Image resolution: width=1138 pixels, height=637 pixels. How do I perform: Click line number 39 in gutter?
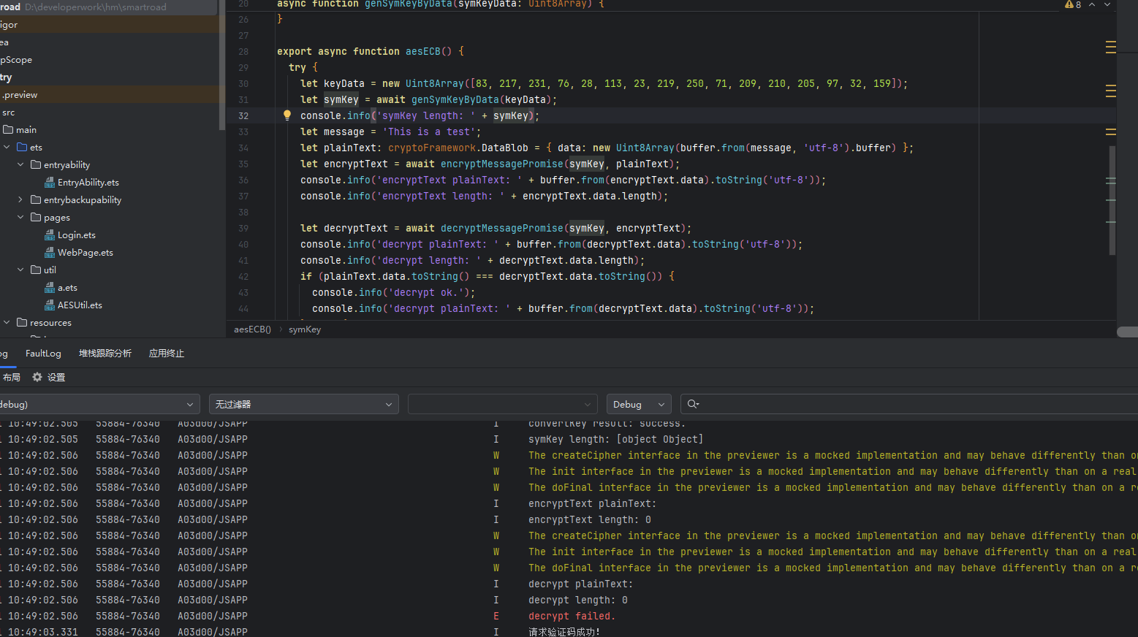[x=243, y=228]
